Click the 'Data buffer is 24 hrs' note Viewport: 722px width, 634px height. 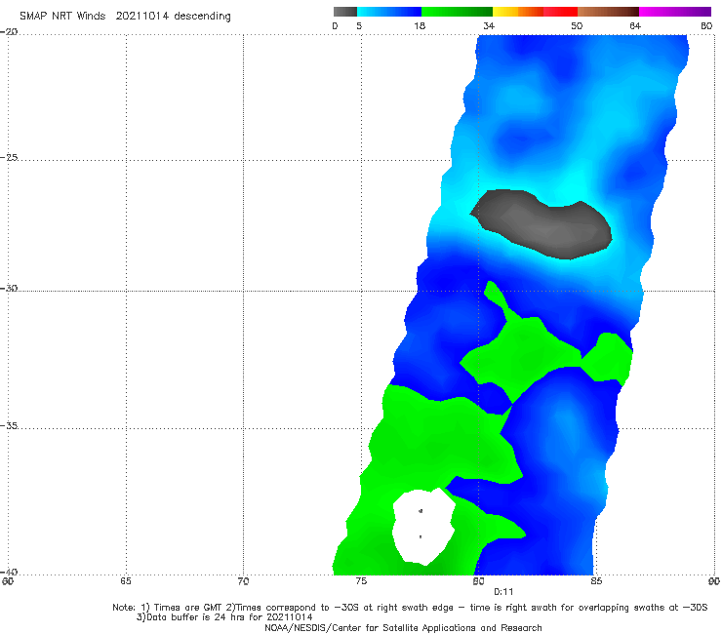224,617
